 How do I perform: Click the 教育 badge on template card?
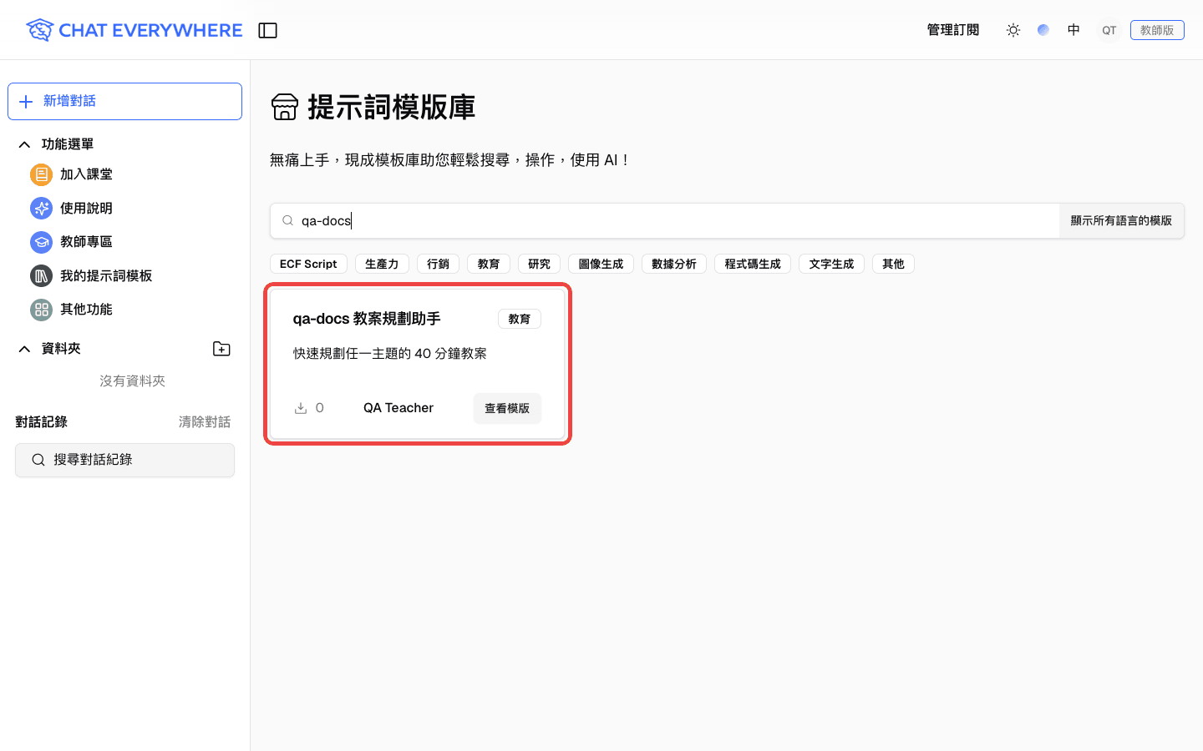click(x=520, y=319)
